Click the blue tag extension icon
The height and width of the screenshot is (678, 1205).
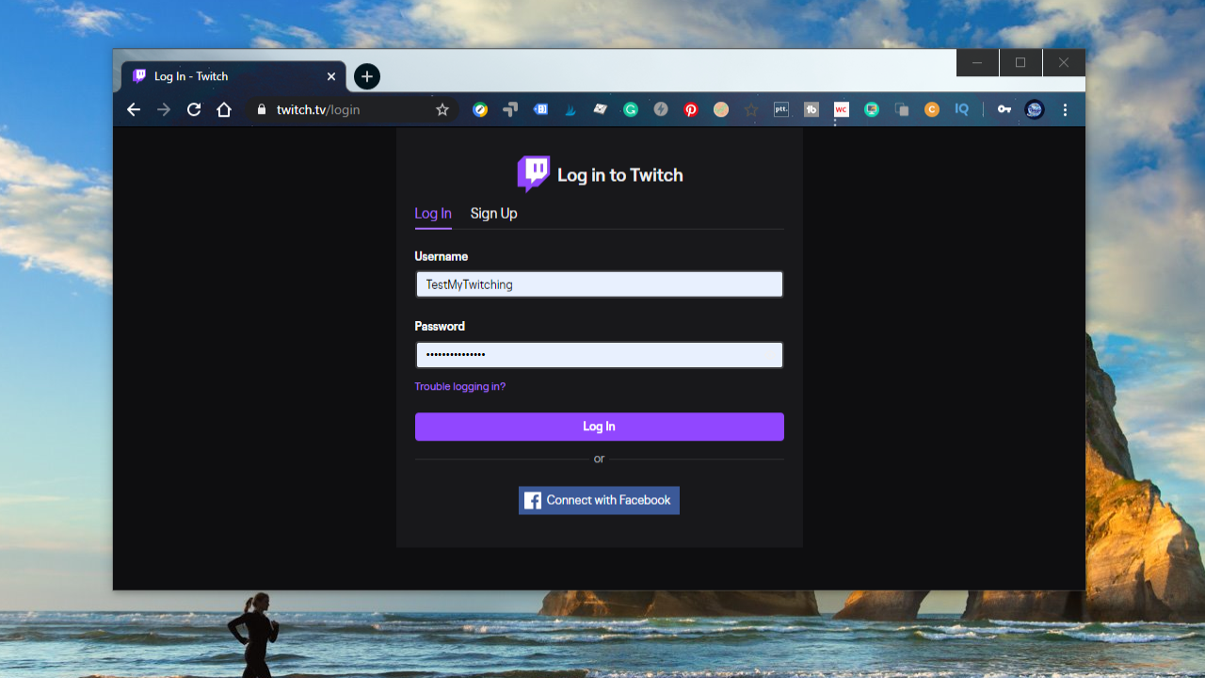pos(540,109)
